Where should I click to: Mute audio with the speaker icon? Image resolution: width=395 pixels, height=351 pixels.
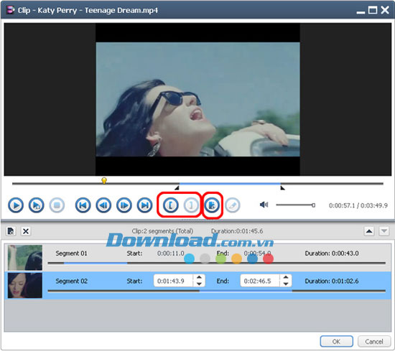pos(264,205)
